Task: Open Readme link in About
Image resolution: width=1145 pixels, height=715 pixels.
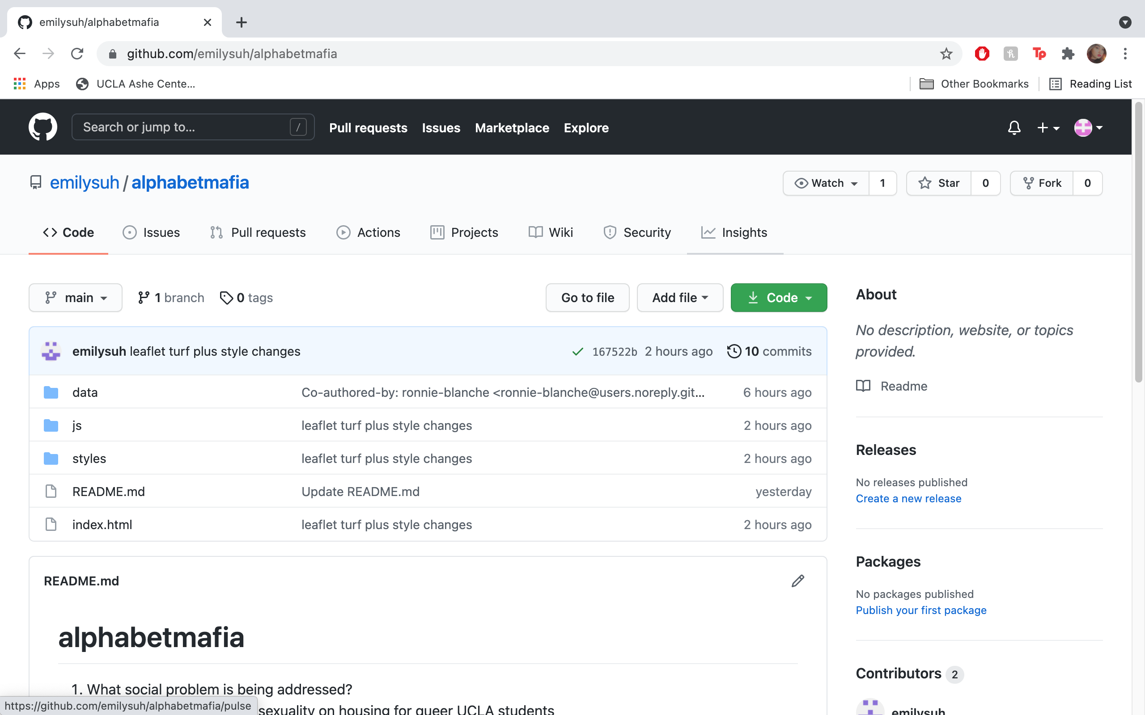Action: pyautogui.click(x=891, y=386)
